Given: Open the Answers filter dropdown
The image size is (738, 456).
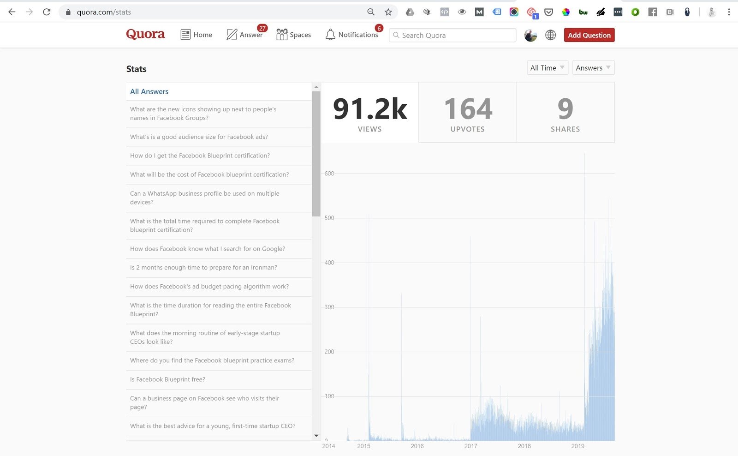Looking at the screenshot, I should pyautogui.click(x=593, y=68).
